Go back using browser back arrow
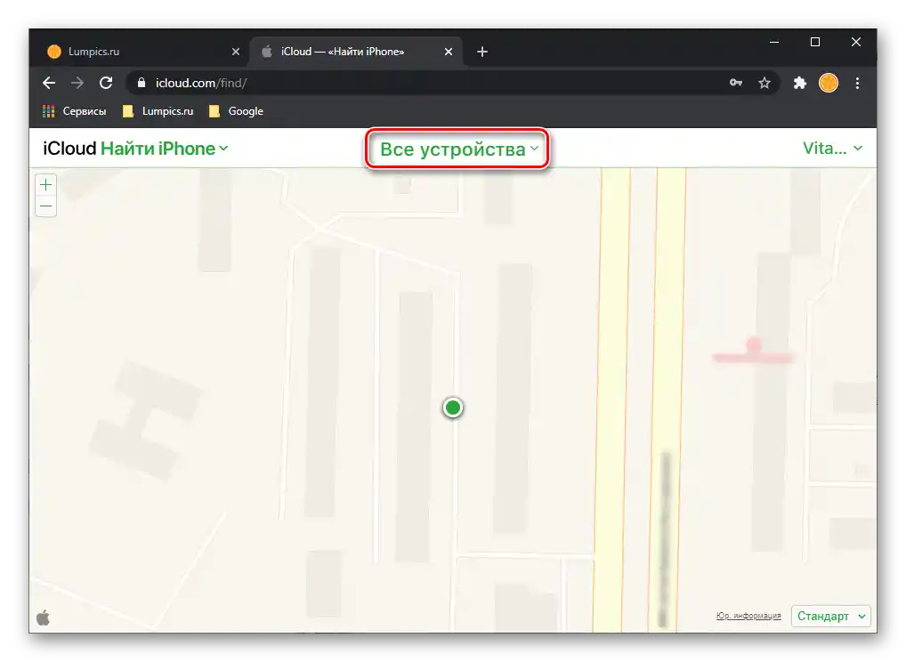Image resolution: width=906 pixels, height=662 pixels. click(x=49, y=83)
